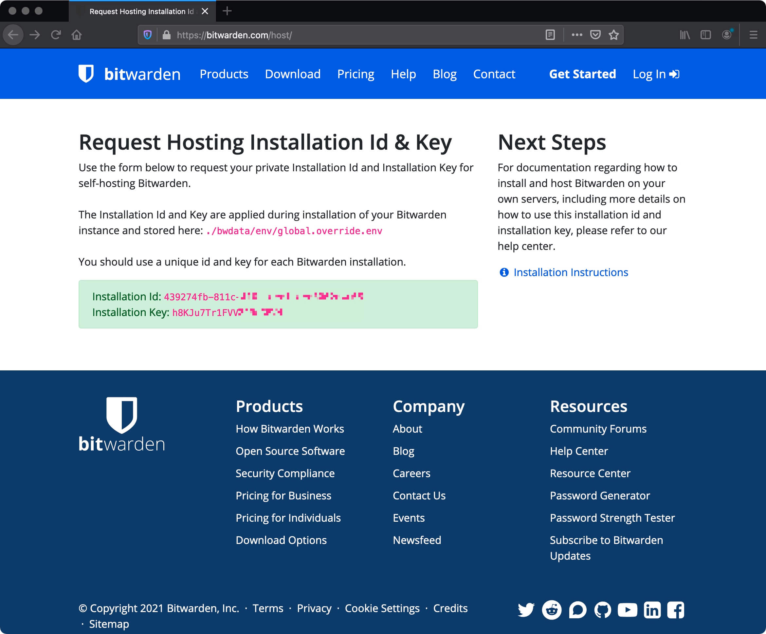Image resolution: width=766 pixels, height=634 pixels.
Task: Reload the page with the refresh icon
Action: click(55, 35)
